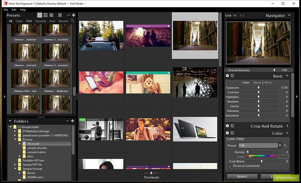
Task: Toggle the Crop And Rotate panel on/off
Action: [x=227, y=126]
